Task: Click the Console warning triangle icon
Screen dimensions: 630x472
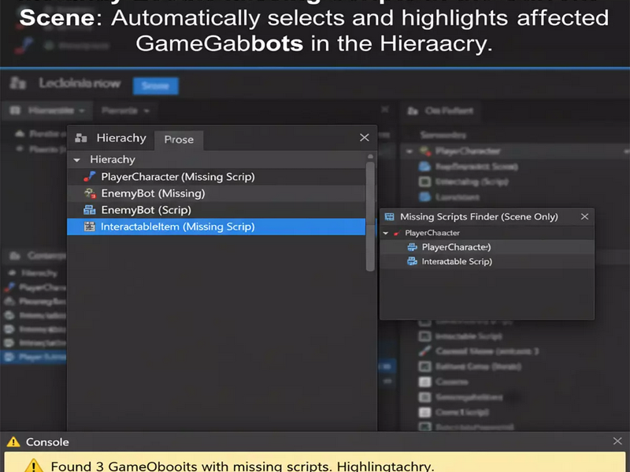Action: 13,442
